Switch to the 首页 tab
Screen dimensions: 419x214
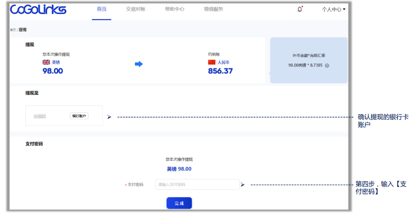click(x=102, y=9)
